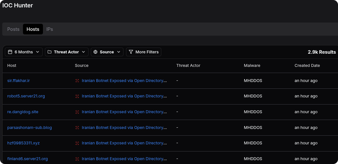Click 'an hour ago' in sir.ffakhar.ir row
338x164 pixels.
pyautogui.click(x=306, y=81)
